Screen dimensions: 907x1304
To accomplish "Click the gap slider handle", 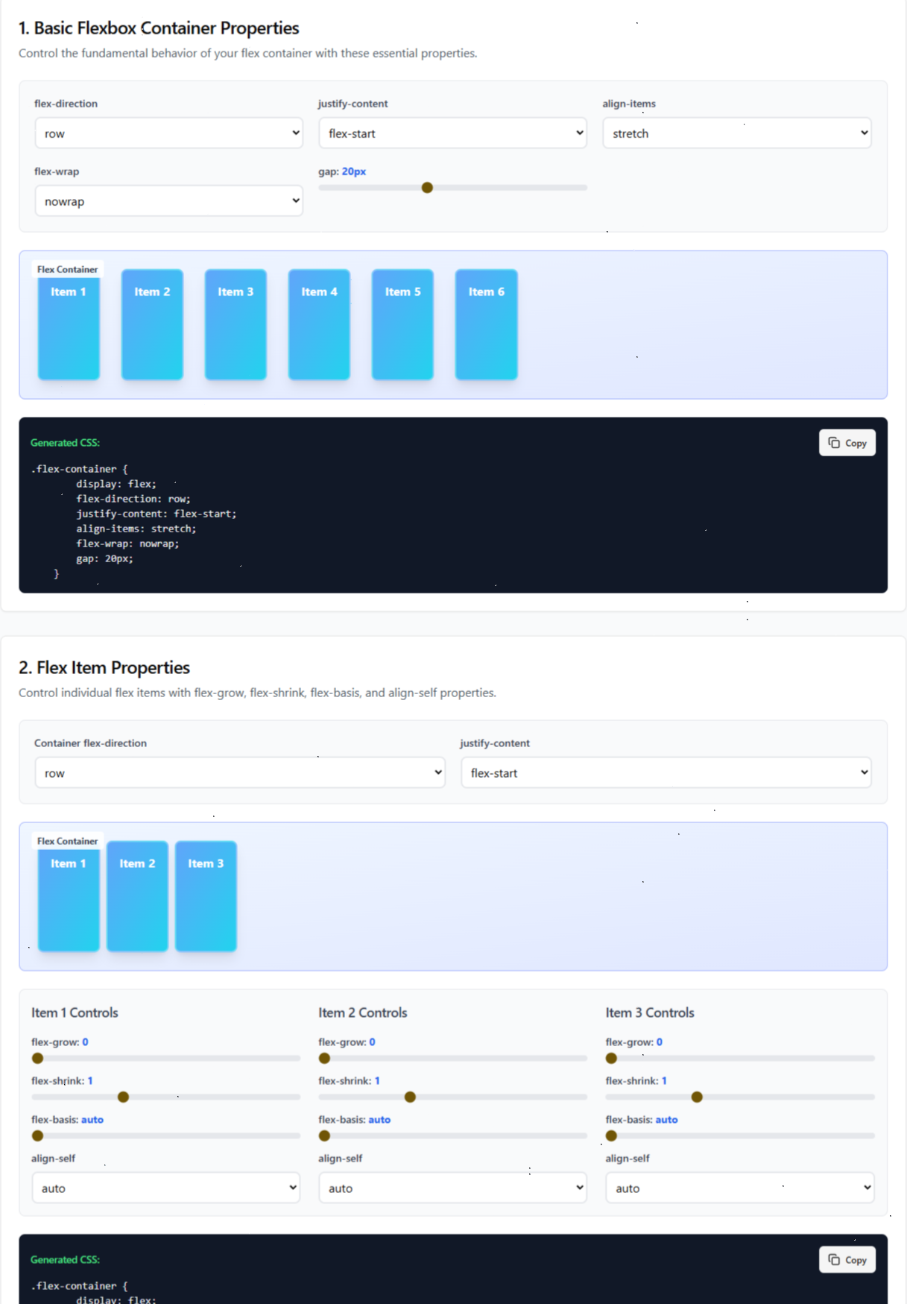I will (x=427, y=188).
